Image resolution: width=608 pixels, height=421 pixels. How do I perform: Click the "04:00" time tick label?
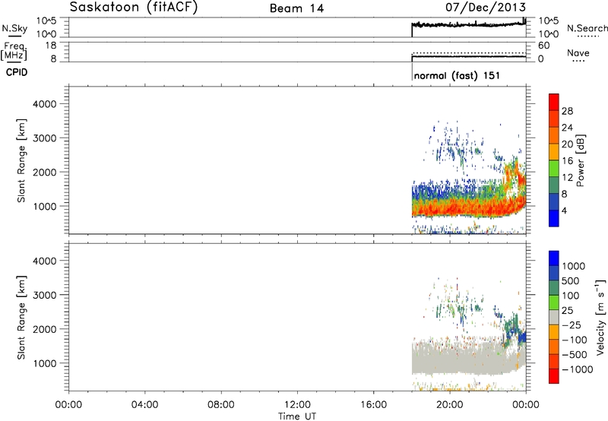click(x=145, y=405)
